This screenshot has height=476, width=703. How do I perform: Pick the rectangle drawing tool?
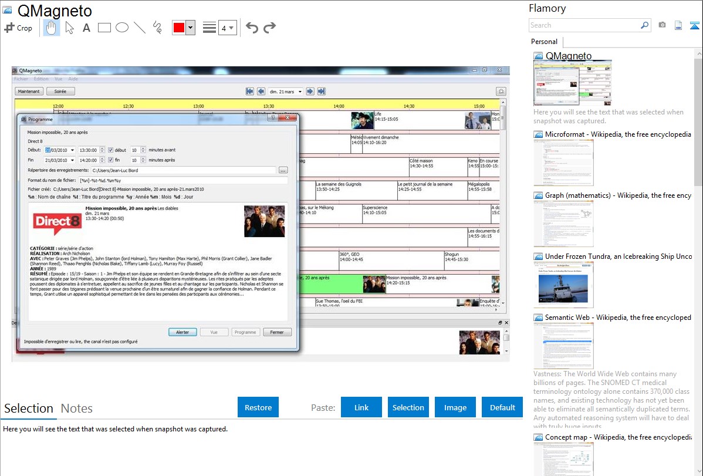coord(104,28)
